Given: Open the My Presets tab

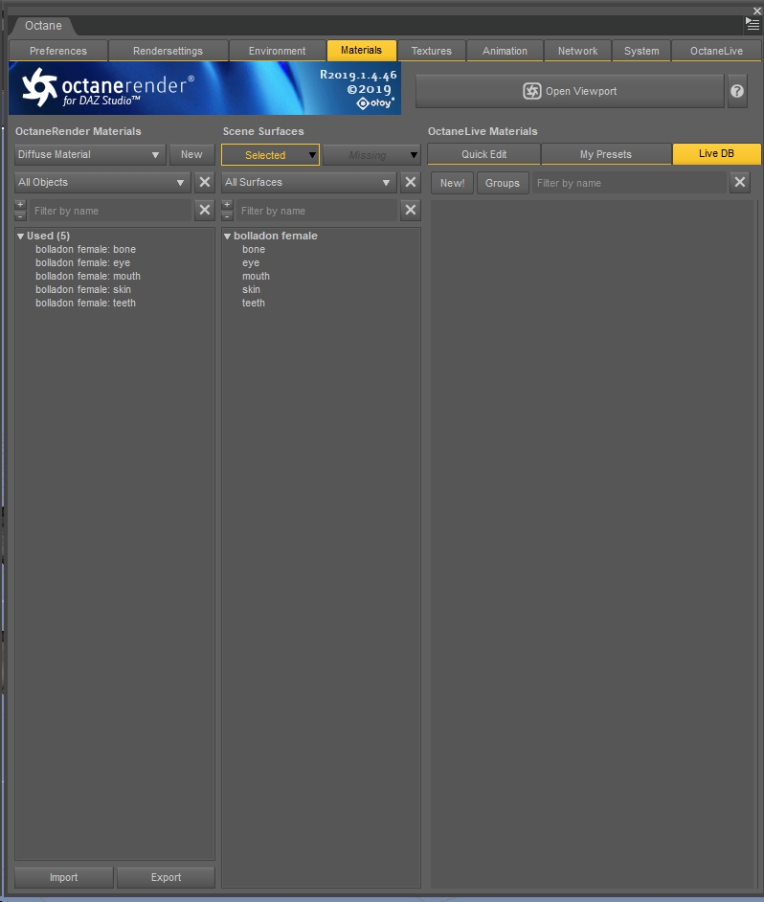Looking at the screenshot, I should click(x=606, y=154).
